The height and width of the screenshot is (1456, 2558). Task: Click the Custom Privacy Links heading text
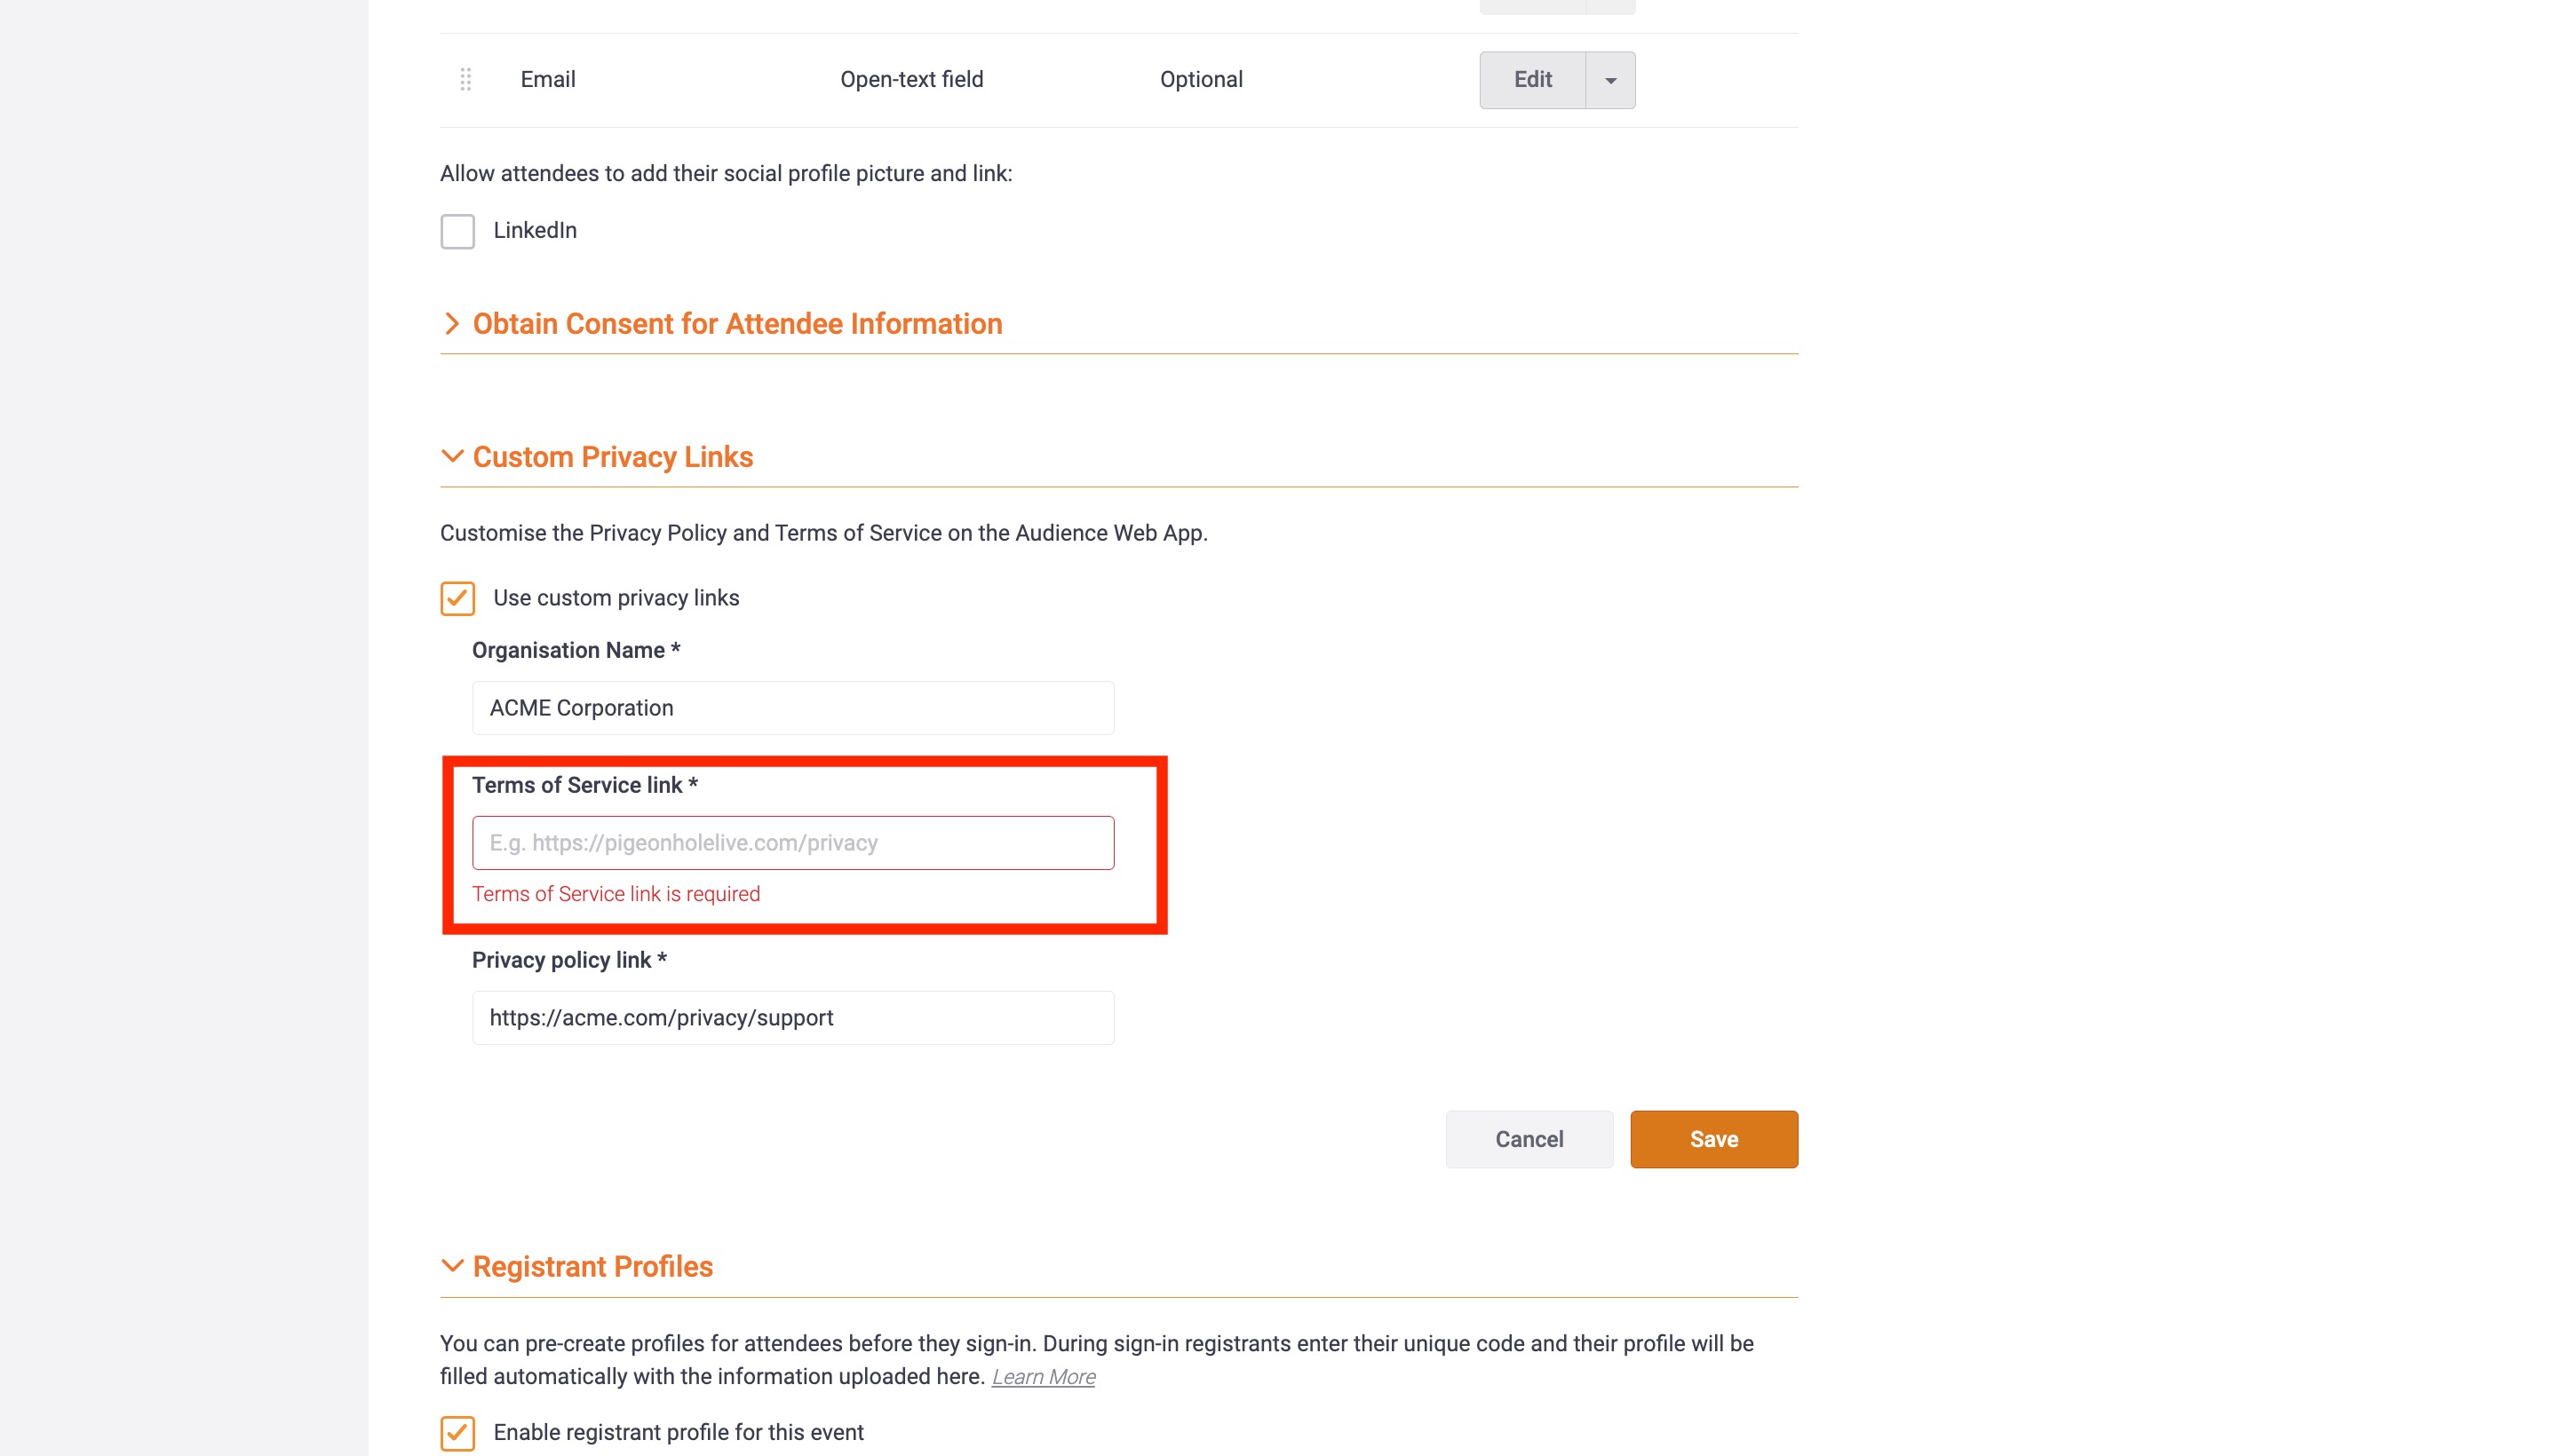612,456
